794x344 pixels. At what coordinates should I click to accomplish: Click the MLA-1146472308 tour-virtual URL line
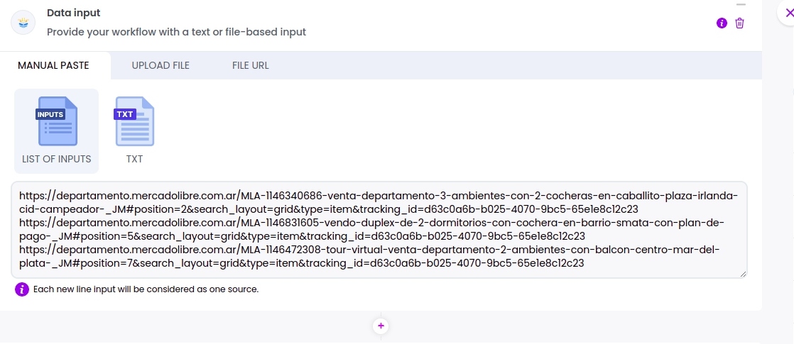tap(369, 257)
